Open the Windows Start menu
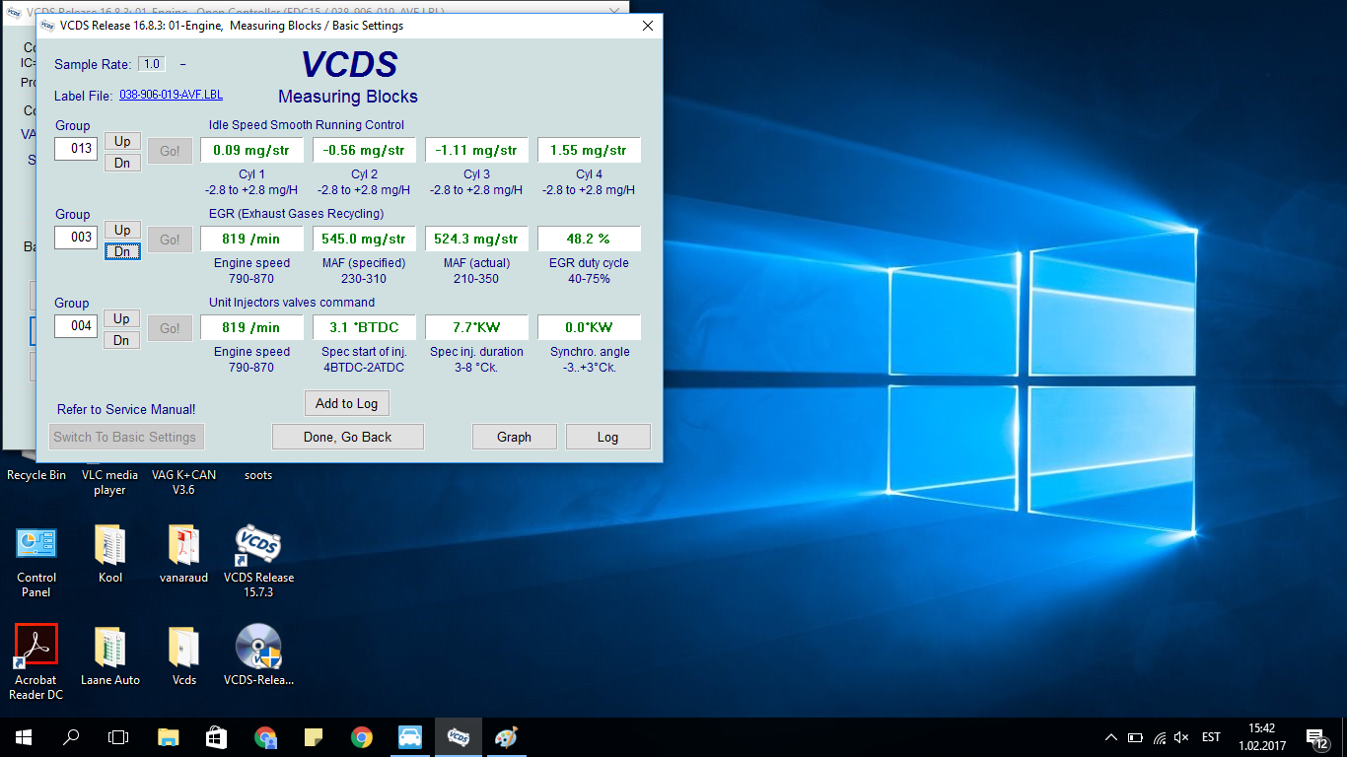Screen dimensions: 1347x757 click(24, 736)
